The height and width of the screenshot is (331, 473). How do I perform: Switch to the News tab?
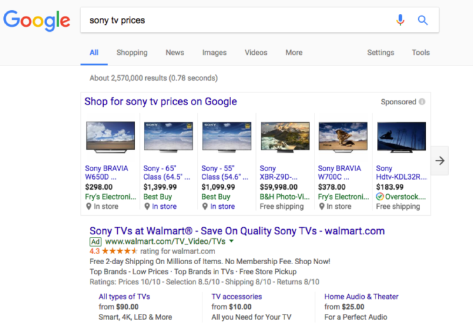(x=174, y=52)
